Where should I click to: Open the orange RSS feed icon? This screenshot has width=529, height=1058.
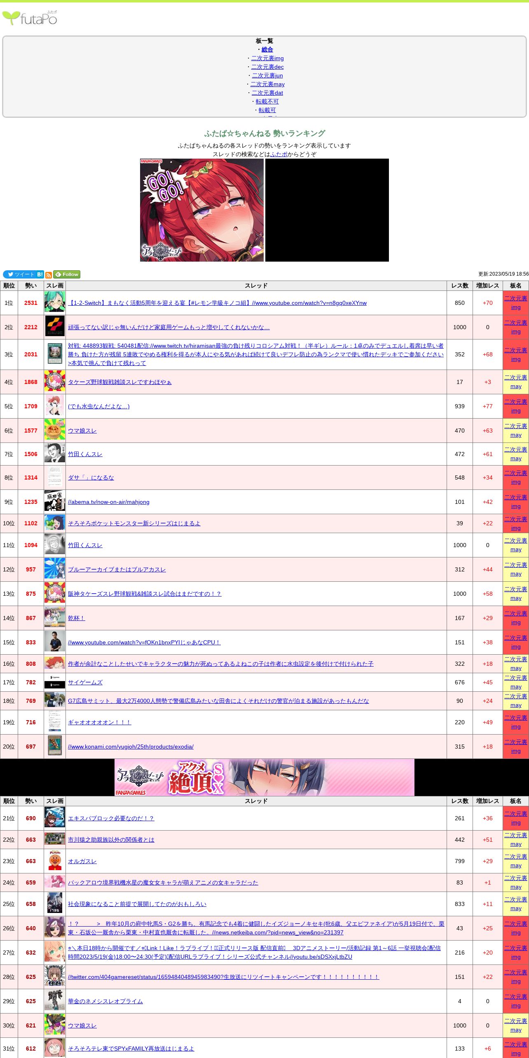(x=49, y=275)
